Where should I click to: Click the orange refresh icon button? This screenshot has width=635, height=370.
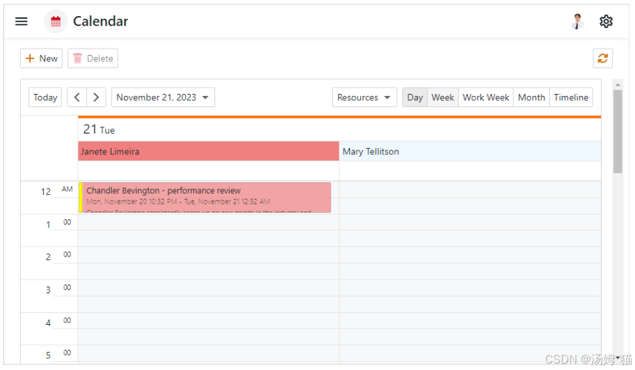click(x=602, y=58)
